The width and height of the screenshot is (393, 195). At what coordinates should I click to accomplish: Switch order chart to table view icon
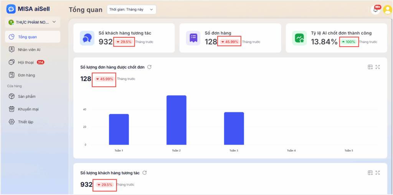370,67
